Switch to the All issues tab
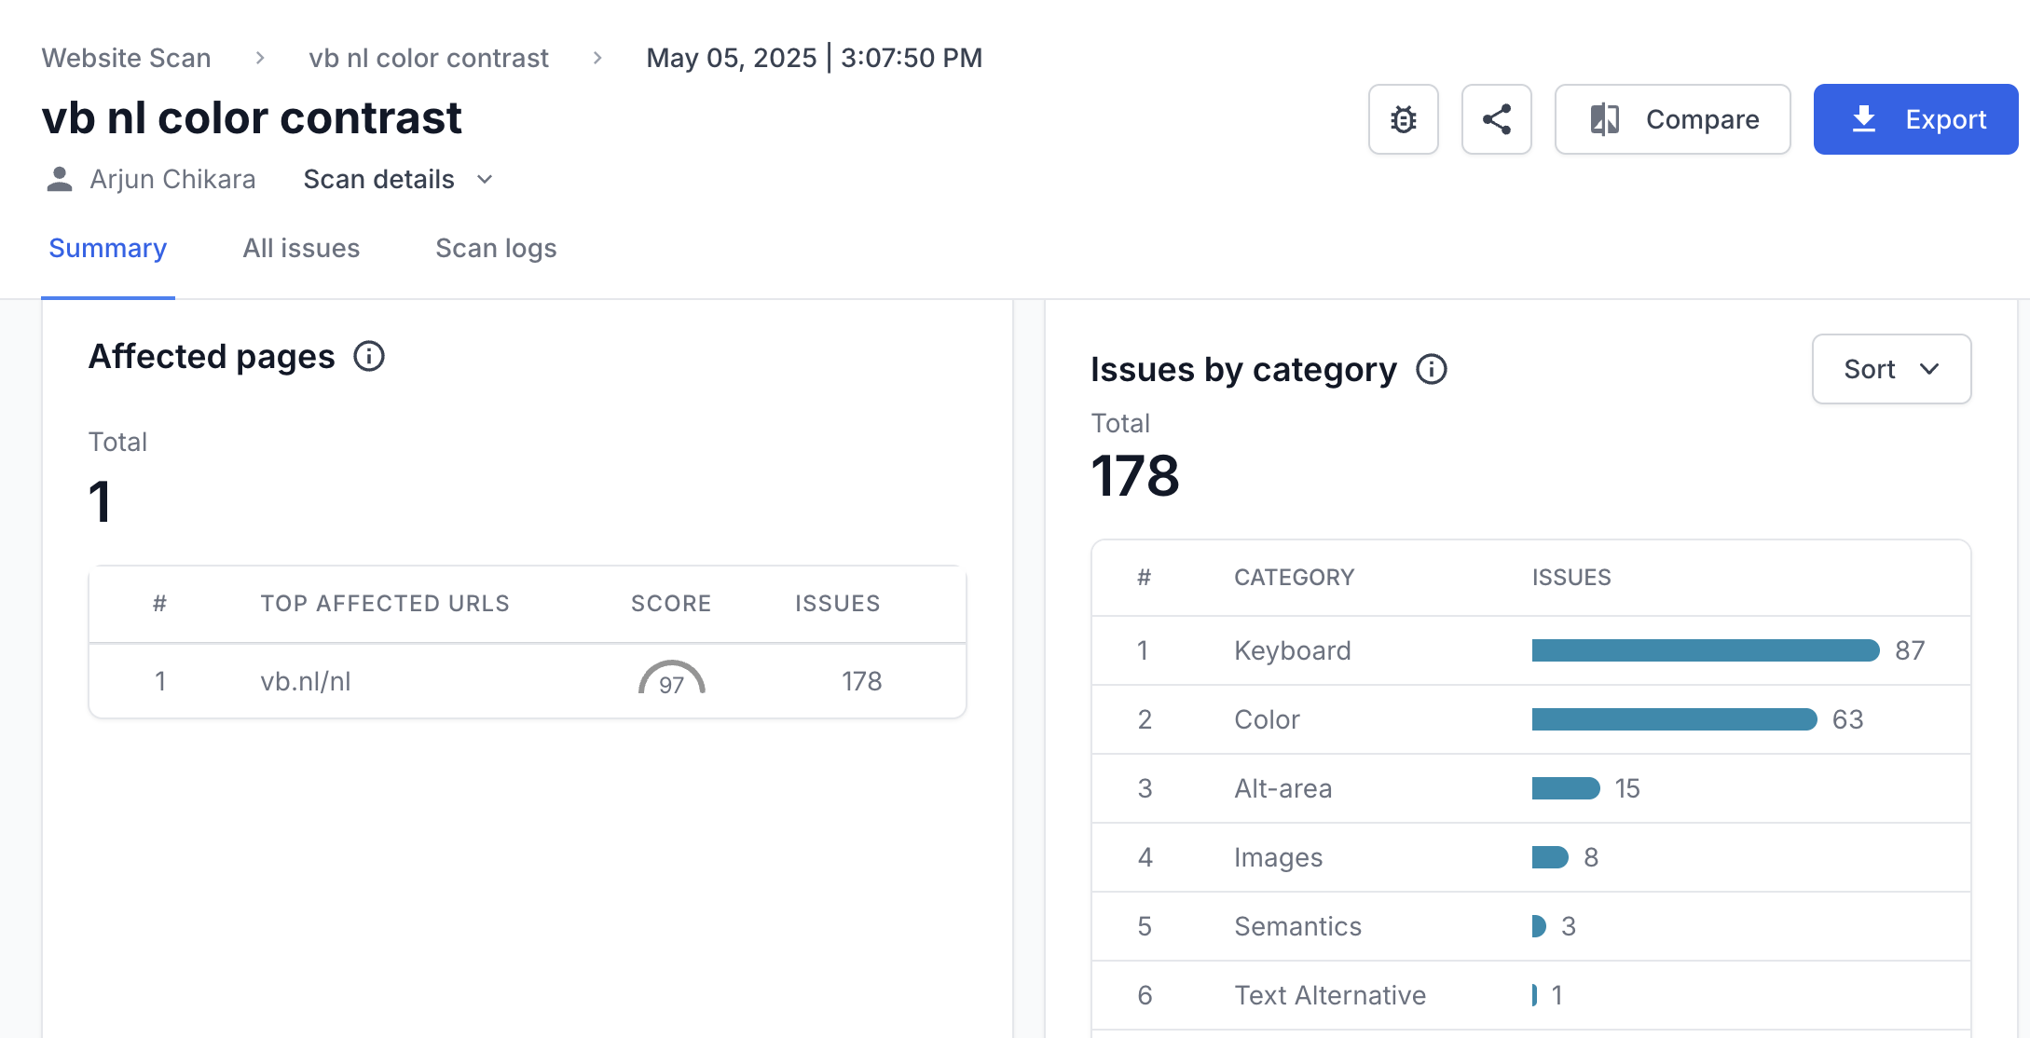Screen dimensions: 2030x1038 click(x=300, y=248)
